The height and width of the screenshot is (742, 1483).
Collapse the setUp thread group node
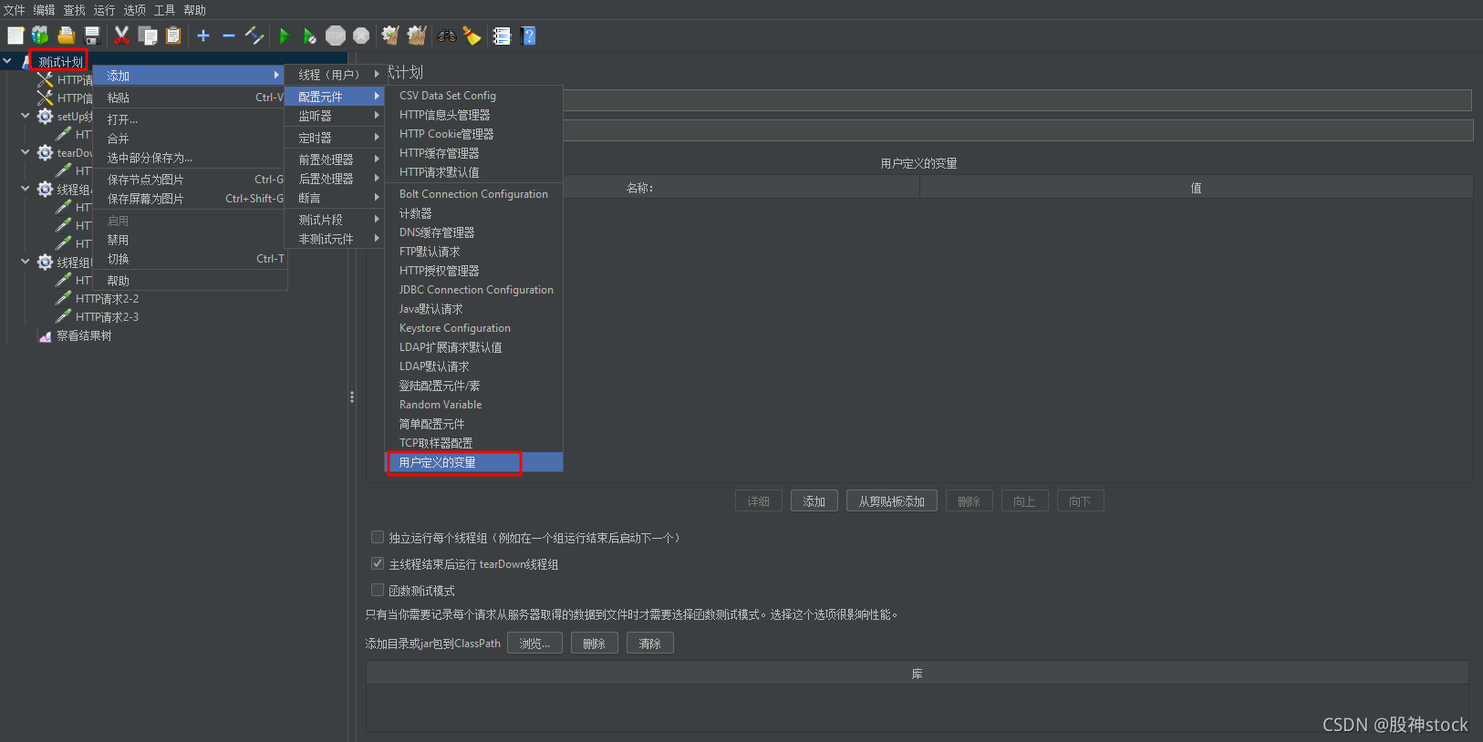click(x=26, y=116)
